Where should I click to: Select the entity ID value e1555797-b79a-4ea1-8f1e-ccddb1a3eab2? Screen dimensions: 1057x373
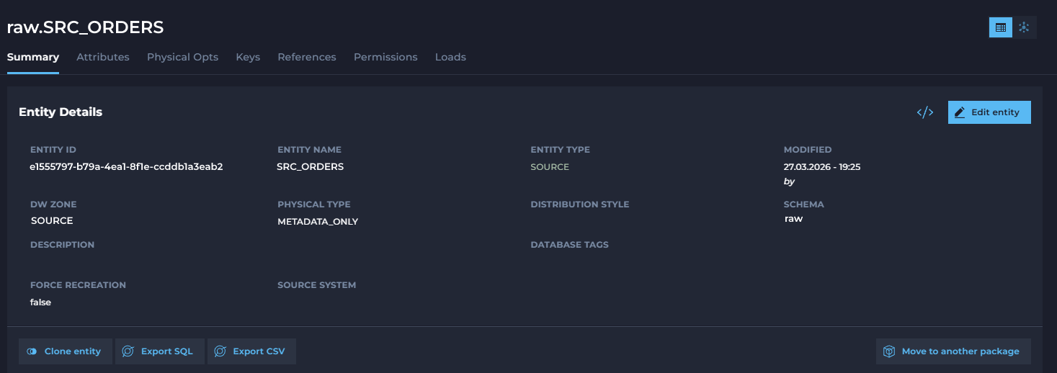pyautogui.click(x=126, y=166)
